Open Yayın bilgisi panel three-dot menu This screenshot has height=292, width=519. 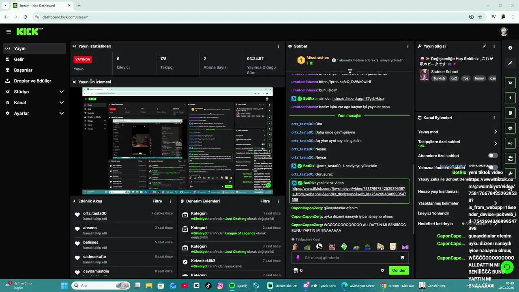coord(494,46)
